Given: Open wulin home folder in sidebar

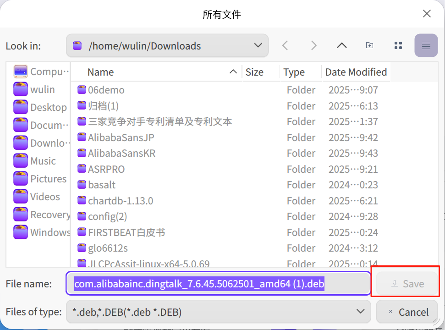Looking at the screenshot, I should click(x=34, y=89).
